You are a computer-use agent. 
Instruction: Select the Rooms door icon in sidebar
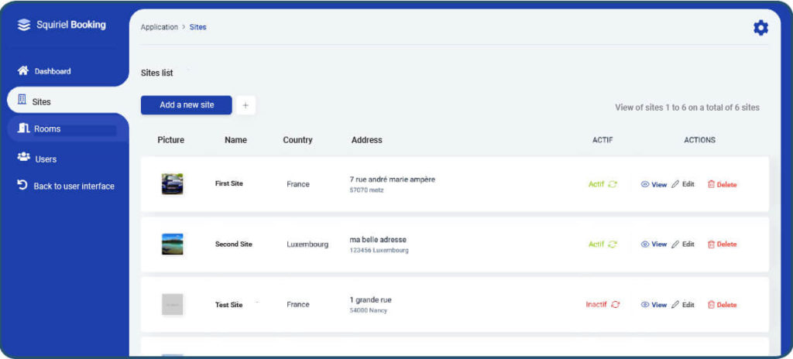23,128
